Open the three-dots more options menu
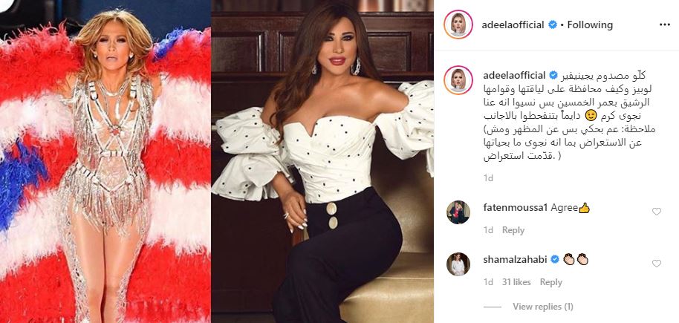This screenshot has height=323, width=679. pyautogui.click(x=664, y=25)
